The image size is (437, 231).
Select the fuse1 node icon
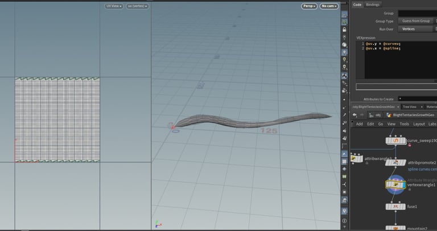tap(395, 207)
